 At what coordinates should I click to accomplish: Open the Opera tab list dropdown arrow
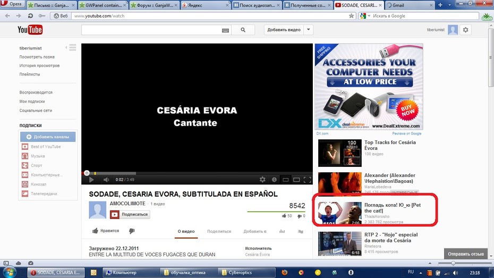(x=449, y=5)
